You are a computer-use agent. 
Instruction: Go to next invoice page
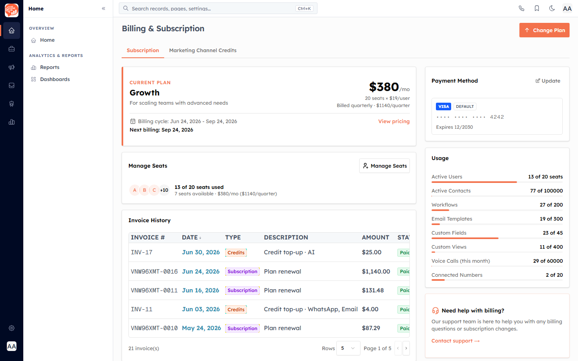(x=406, y=348)
